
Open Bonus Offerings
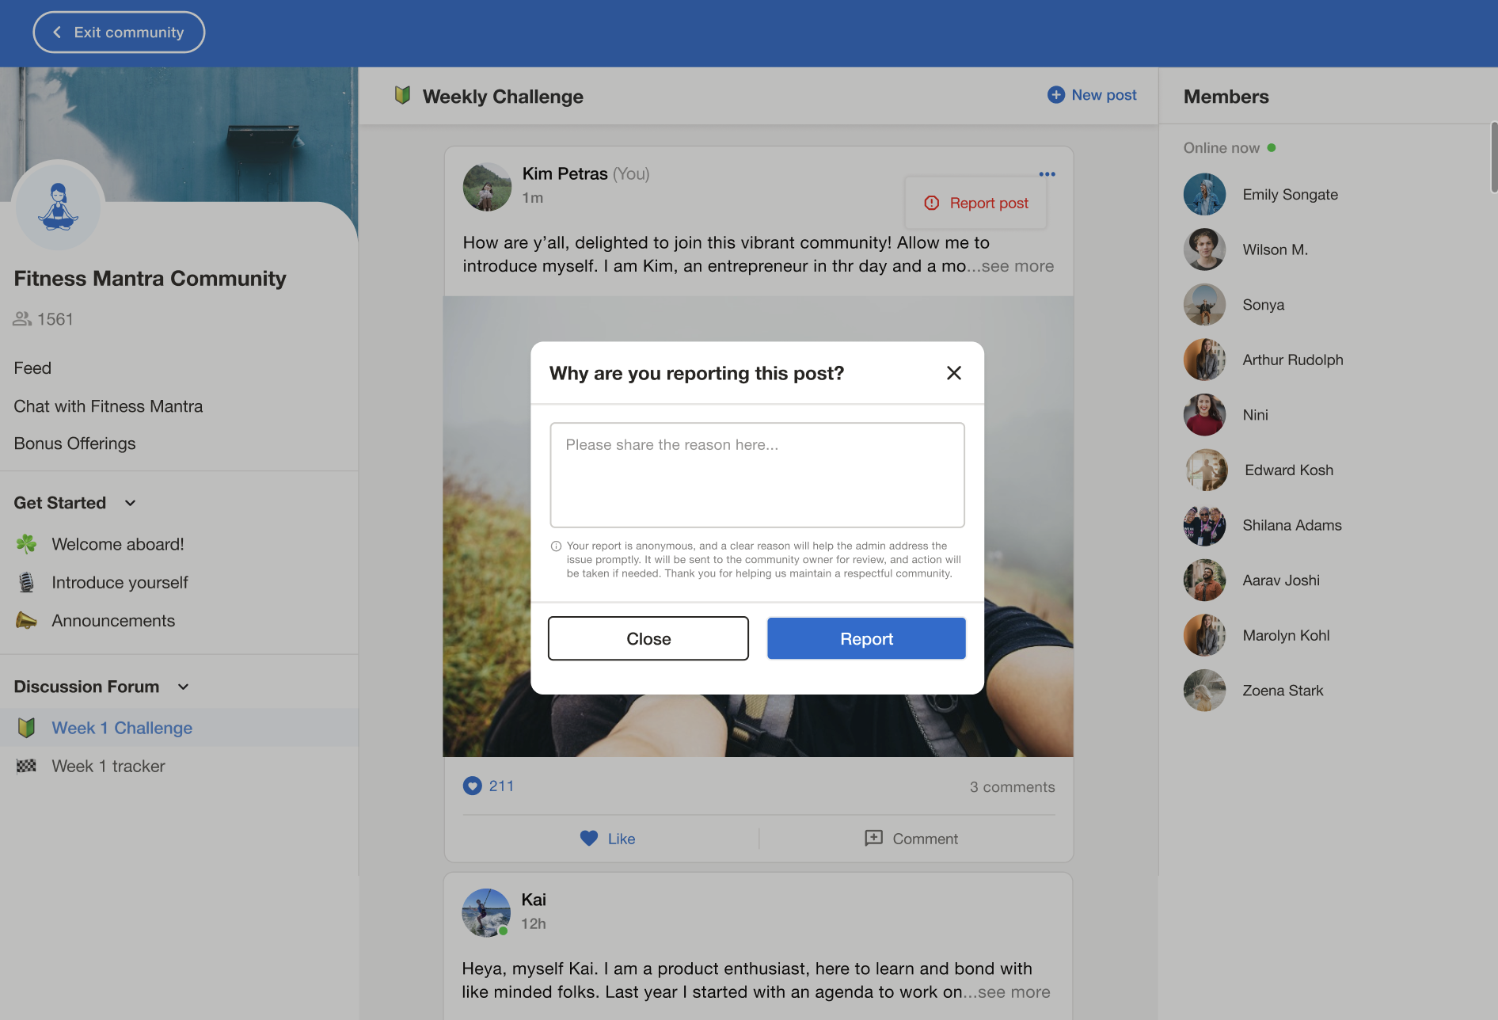click(74, 443)
